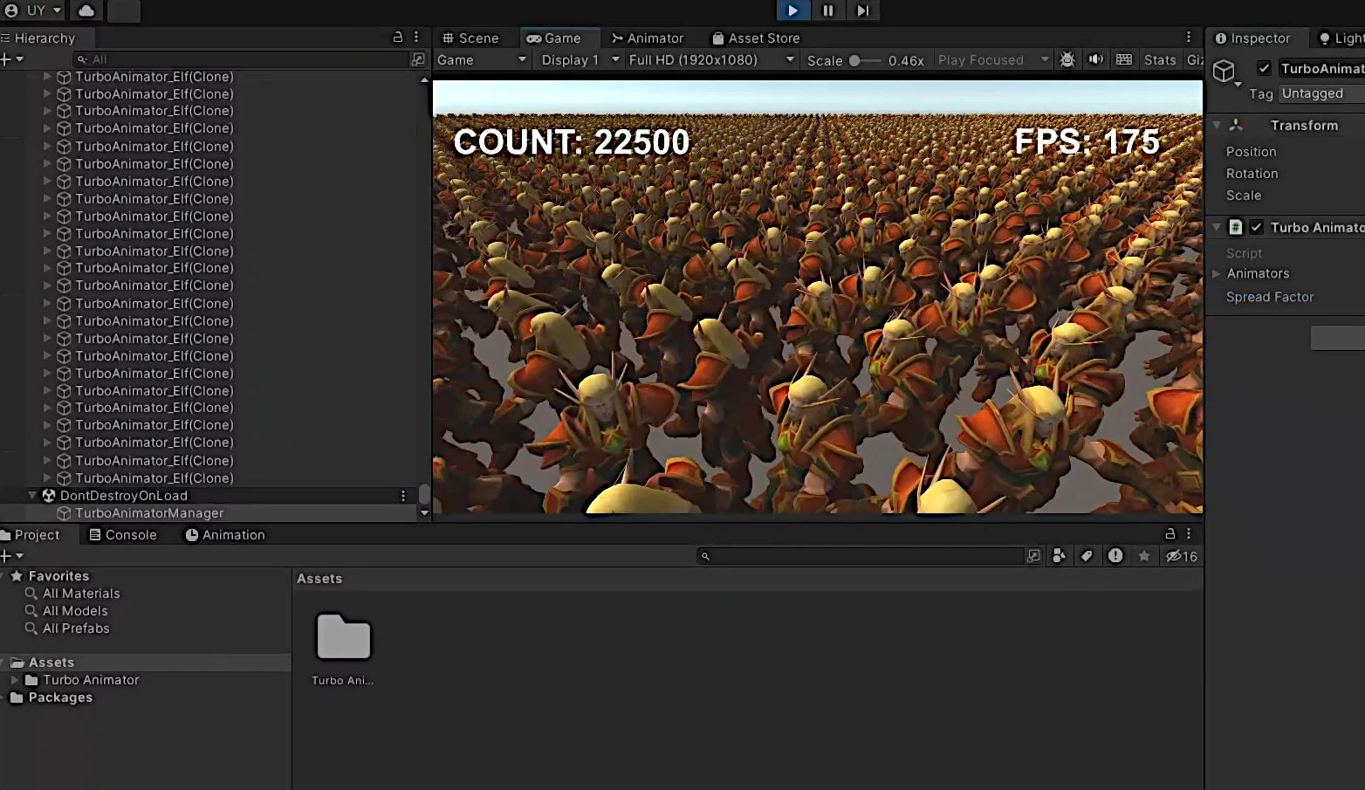Open the cloud services icon
This screenshot has width=1365, height=790.
(x=86, y=10)
